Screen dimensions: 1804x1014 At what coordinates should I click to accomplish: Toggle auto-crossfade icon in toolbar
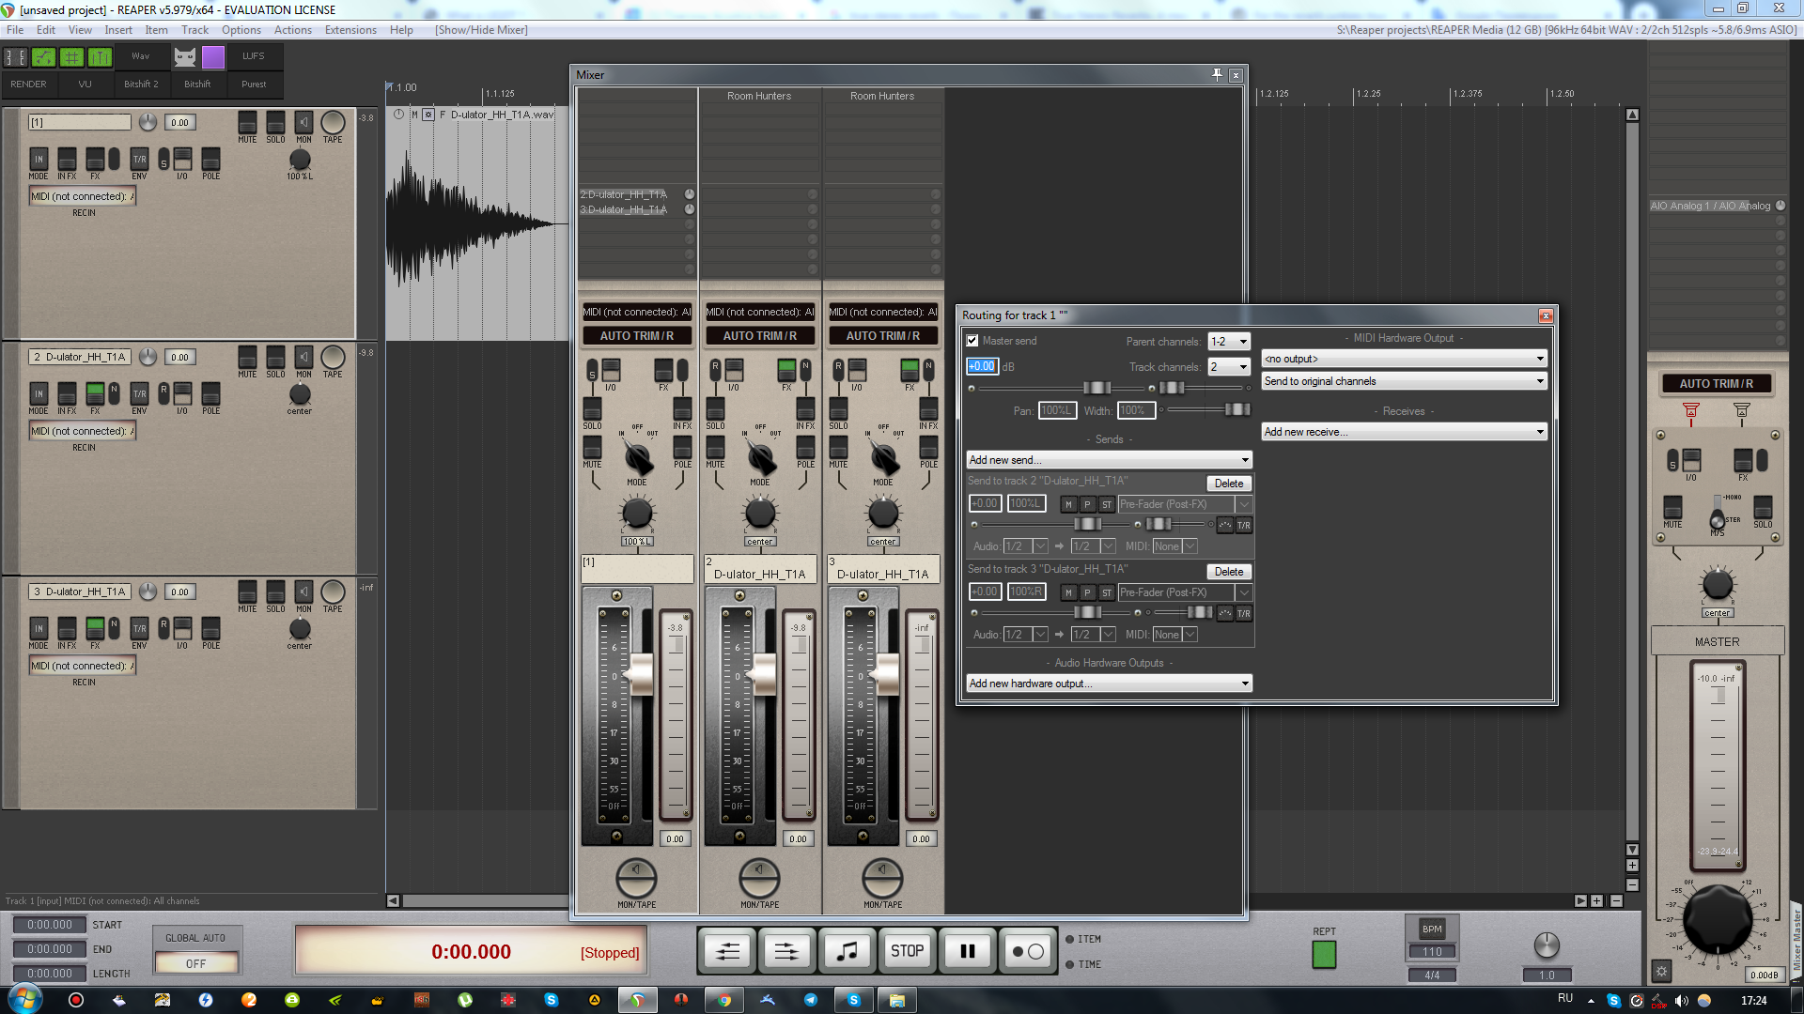click(15, 57)
